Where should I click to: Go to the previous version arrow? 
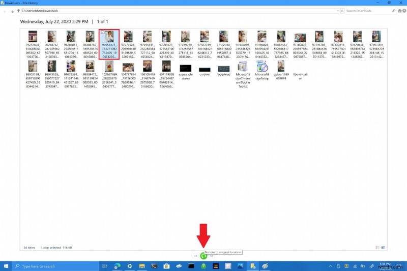coord(196,256)
